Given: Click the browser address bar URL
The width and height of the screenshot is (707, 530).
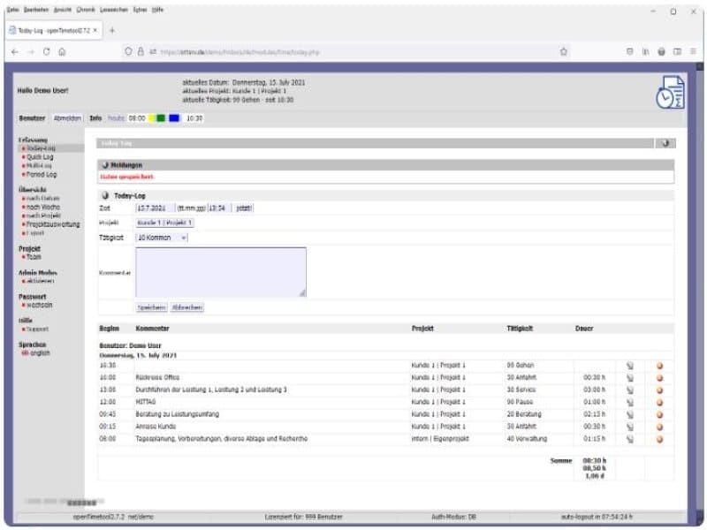Looking at the screenshot, I should click(x=239, y=52).
